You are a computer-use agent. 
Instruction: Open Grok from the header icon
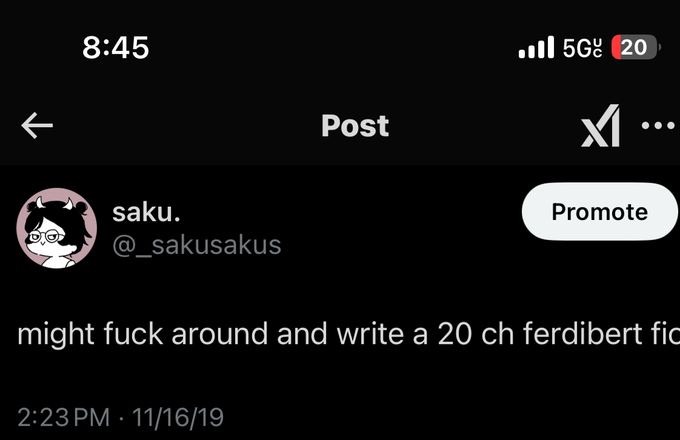(x=601, y=126)
